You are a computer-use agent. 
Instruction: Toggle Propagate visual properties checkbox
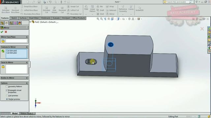(x=7, y=90)
